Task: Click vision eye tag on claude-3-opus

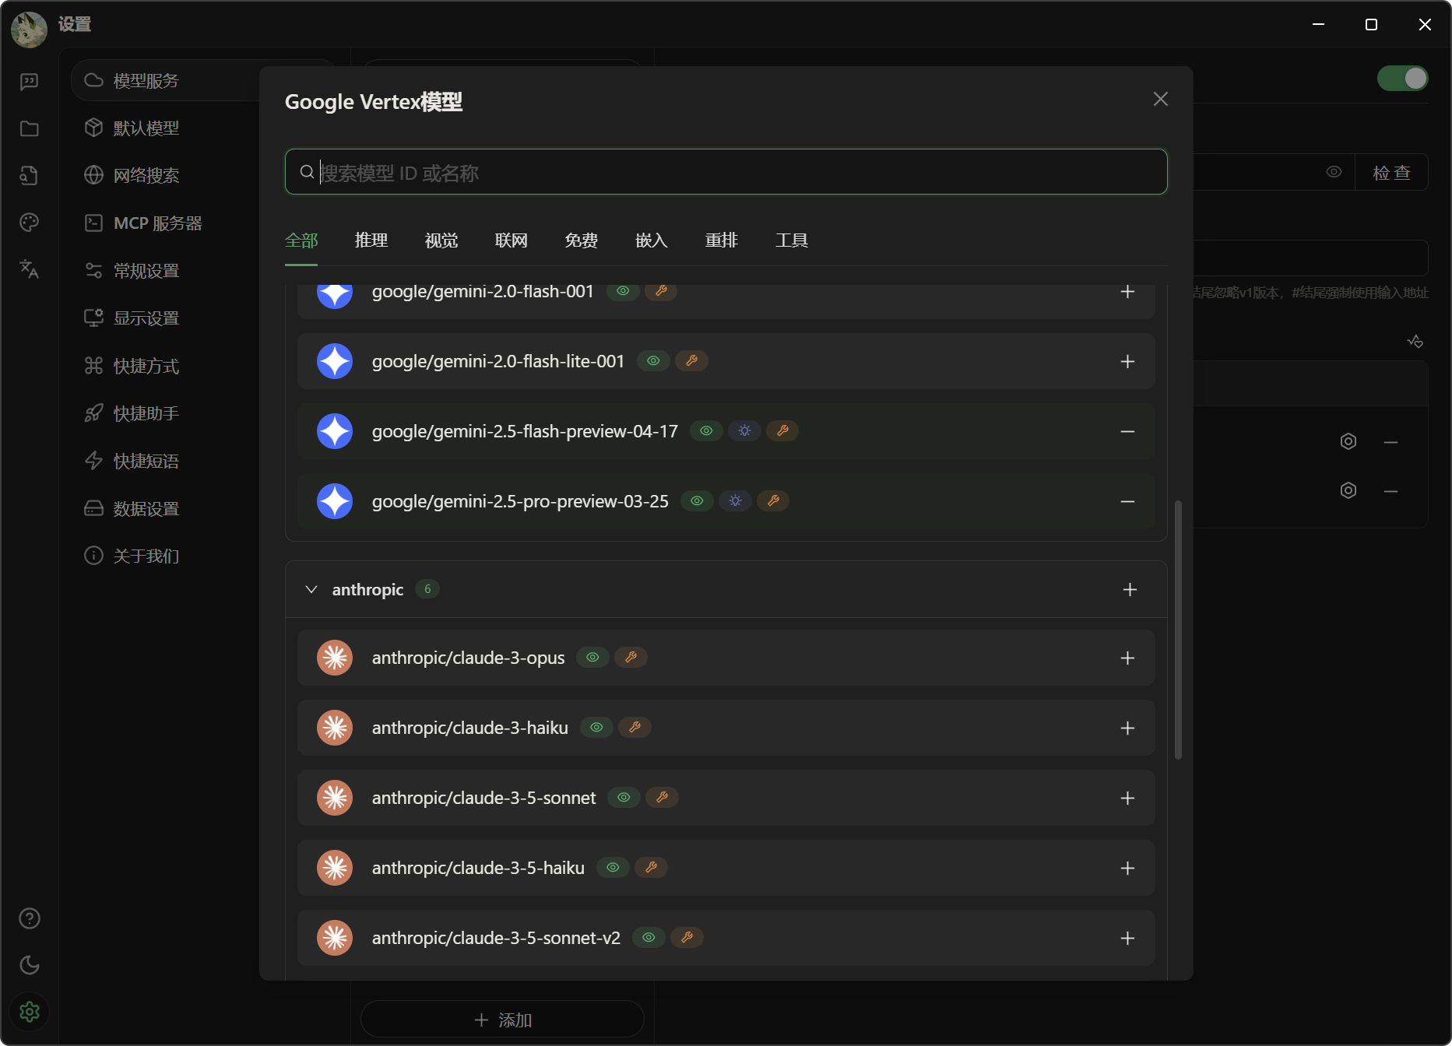Action: pyautogui.click(x=592, y=658)
